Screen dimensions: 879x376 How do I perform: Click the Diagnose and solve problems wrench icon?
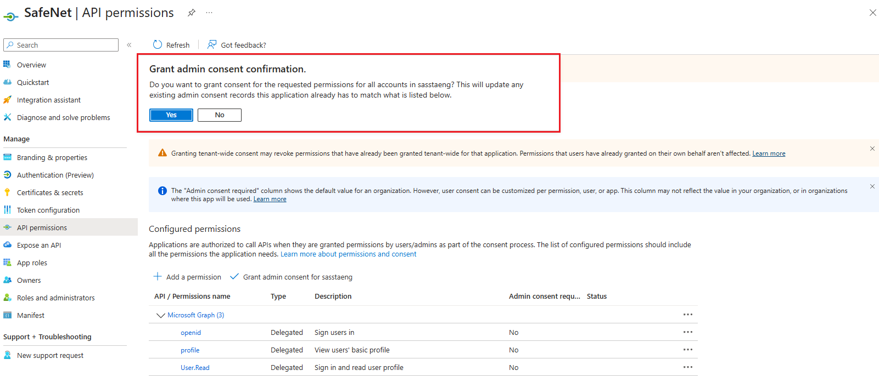click(x=7, y=117)
